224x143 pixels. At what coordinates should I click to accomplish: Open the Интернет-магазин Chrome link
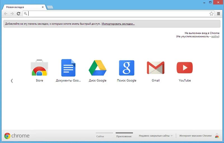(x=195, y=136)
